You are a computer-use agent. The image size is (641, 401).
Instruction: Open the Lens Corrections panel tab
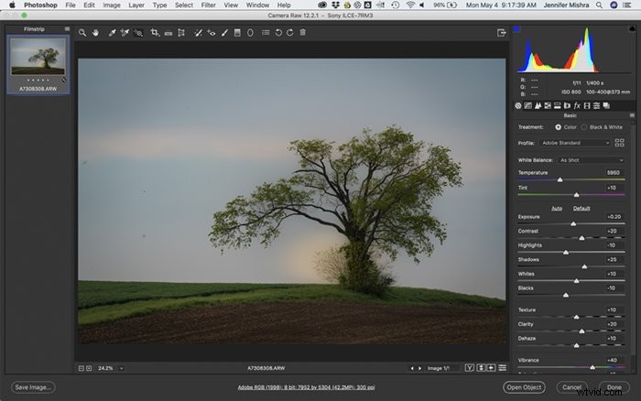pos(567,106)
